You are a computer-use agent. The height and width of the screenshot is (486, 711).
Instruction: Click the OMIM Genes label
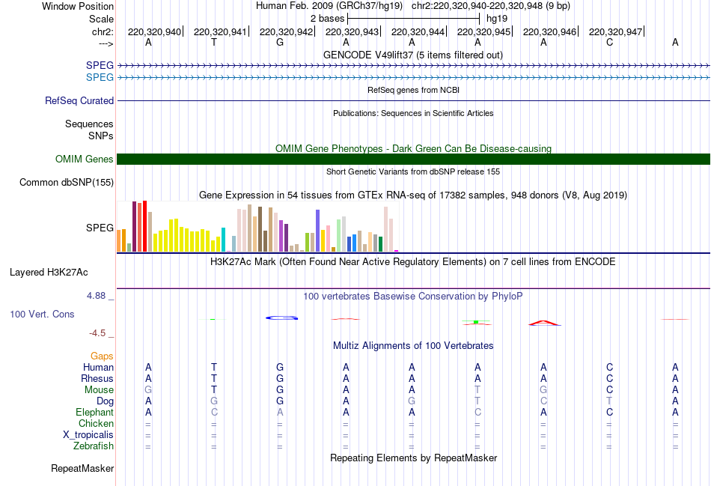(84, 160)
